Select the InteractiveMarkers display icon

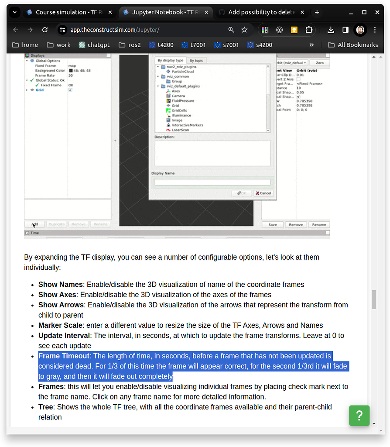click(168, 125)
